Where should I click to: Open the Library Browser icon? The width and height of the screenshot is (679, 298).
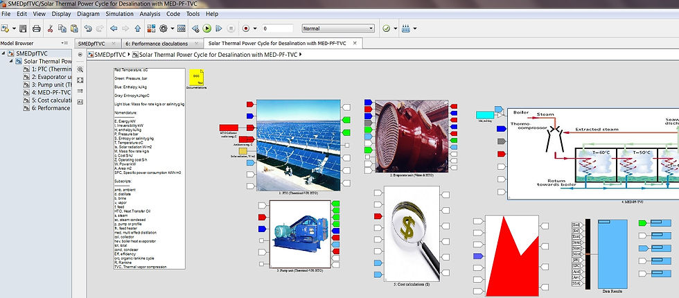pyautogui.click(x=151, y=28)
